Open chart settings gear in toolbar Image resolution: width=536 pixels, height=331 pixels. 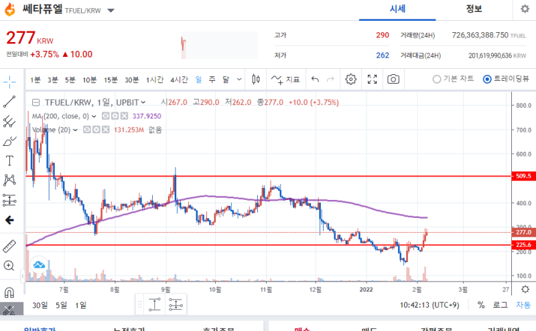click(x=350, y=79)
